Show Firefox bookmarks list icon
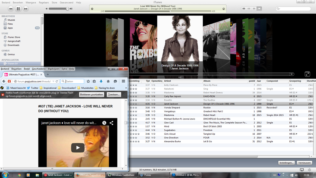Image resolution: width=316 pixels, height=178 pixels. pyautogui.click(x=94, y=81)
